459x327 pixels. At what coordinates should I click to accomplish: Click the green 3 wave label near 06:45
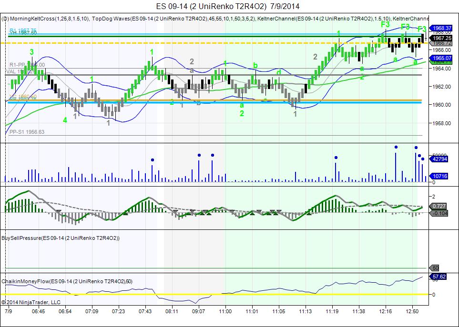pos(31,52)
